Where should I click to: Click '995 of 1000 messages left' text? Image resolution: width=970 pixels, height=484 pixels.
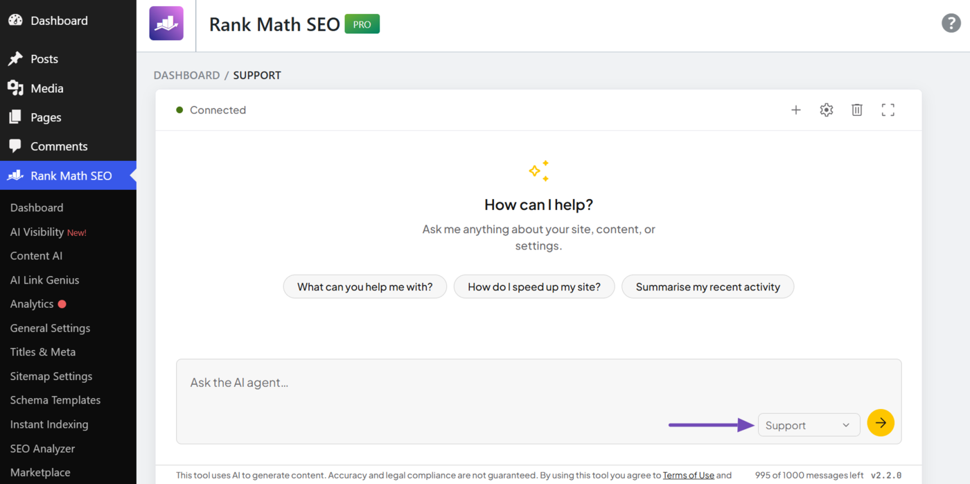pyautogui.click(x=809, y=475)
